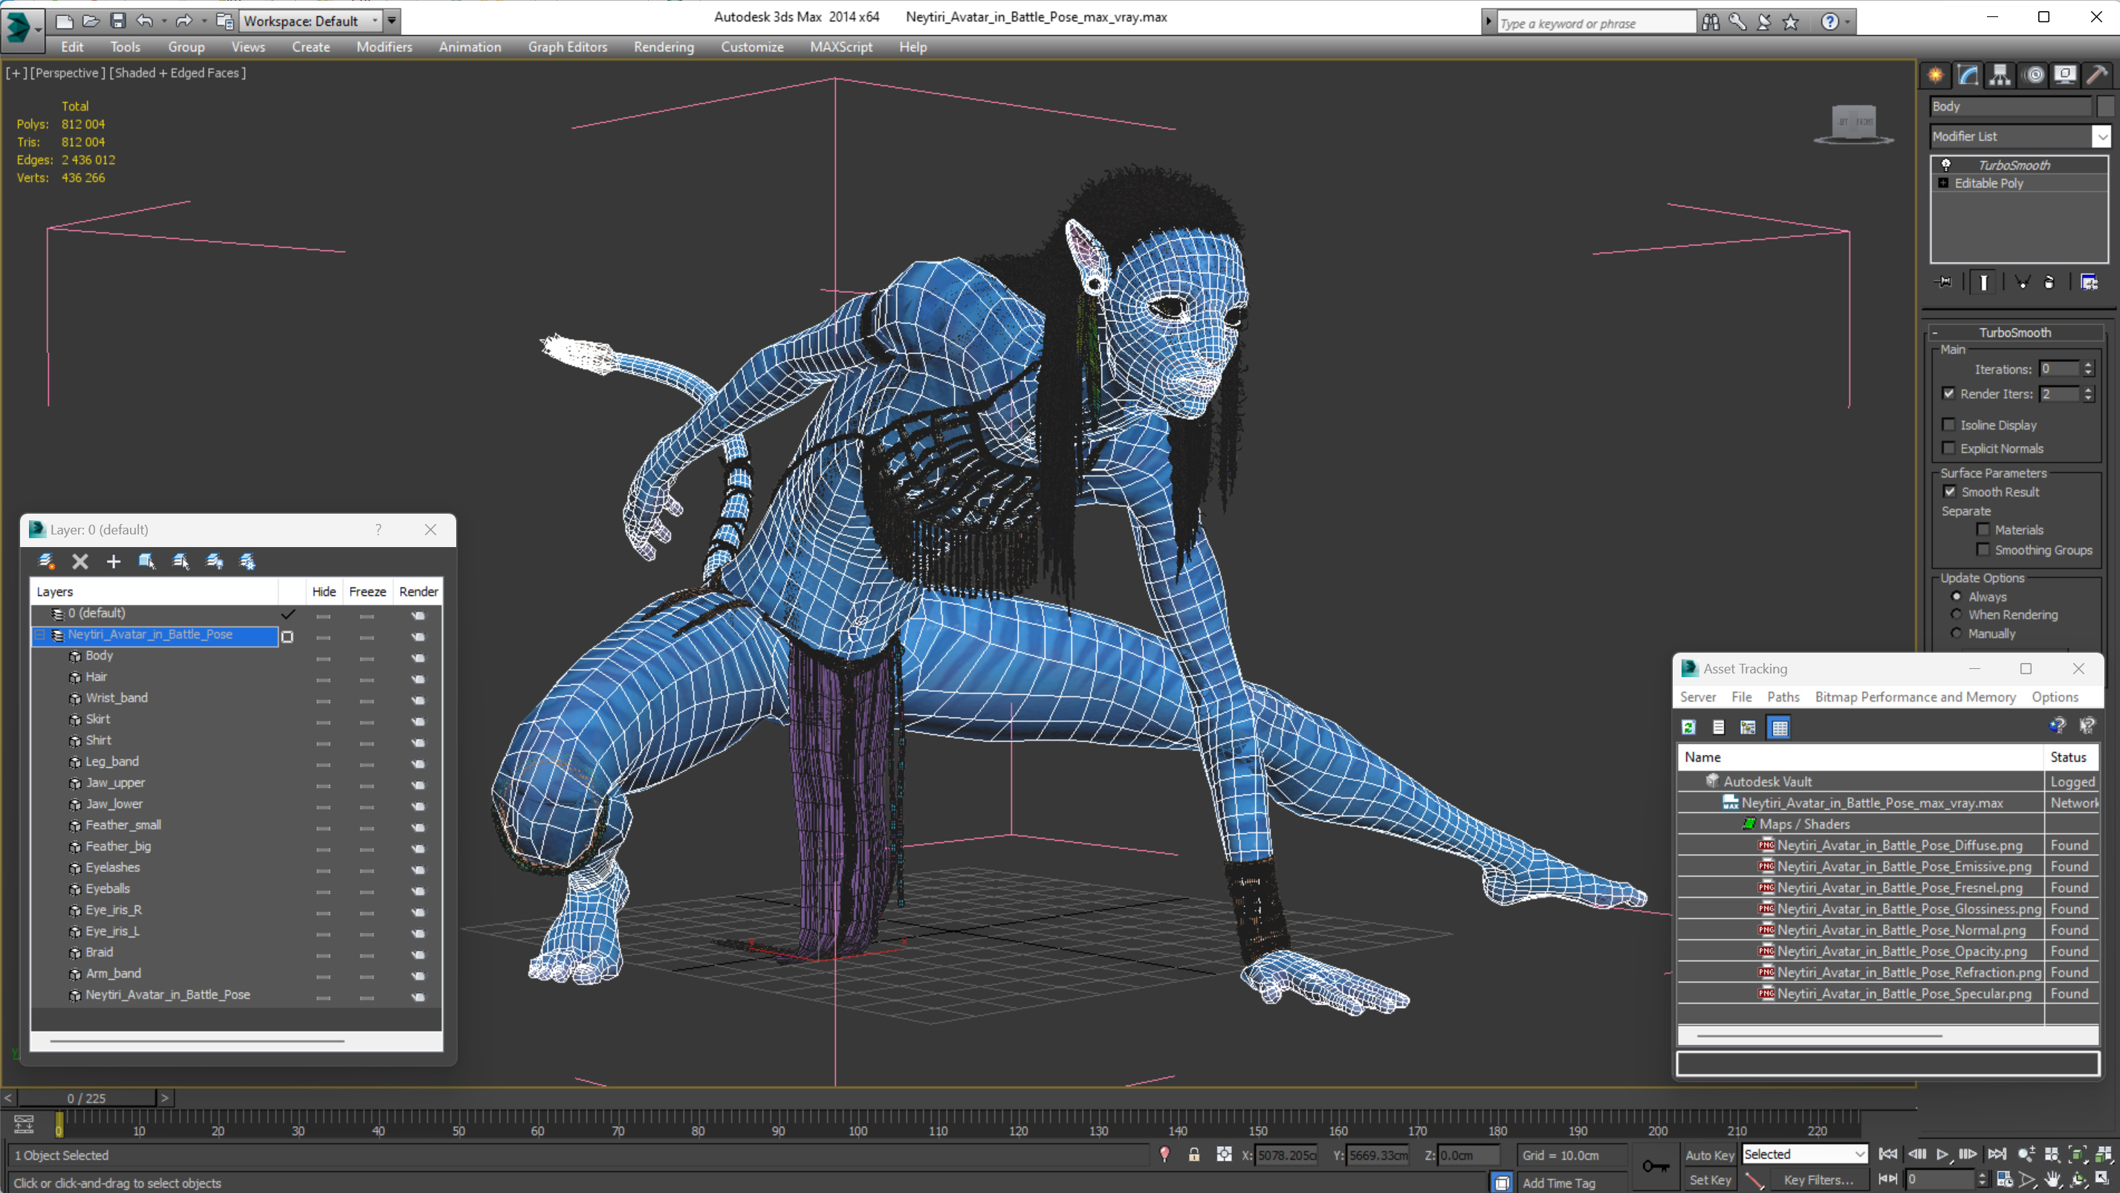This screenshot has height=1193, width=2120.
Task: Click the Undo arrow icon
Action: [x=145, y=21]
